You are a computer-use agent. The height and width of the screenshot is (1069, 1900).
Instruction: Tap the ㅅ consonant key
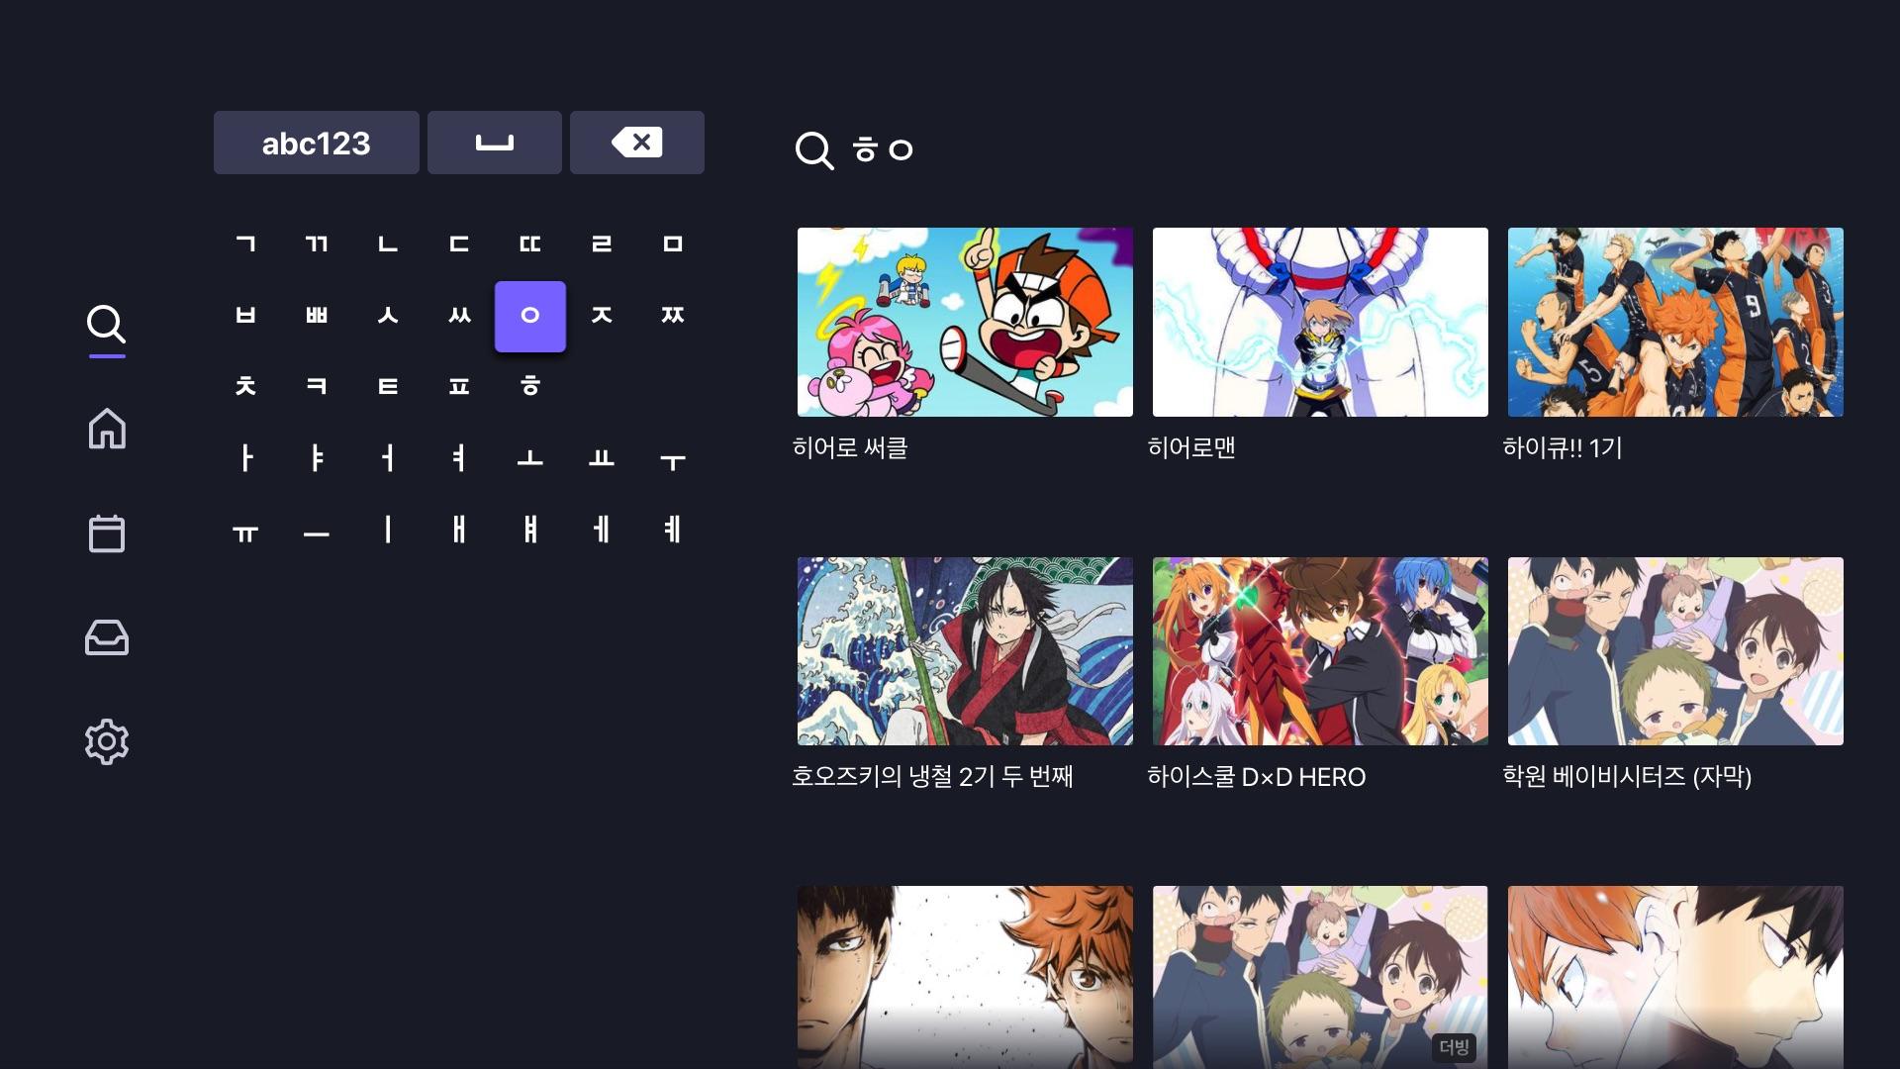click(x=388, y=316)
